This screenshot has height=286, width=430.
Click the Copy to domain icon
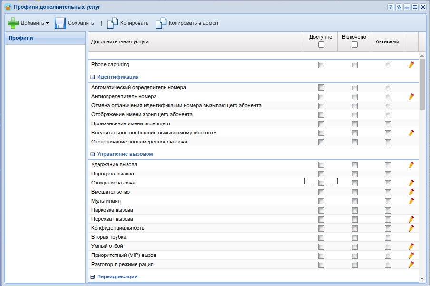(161, 23)
